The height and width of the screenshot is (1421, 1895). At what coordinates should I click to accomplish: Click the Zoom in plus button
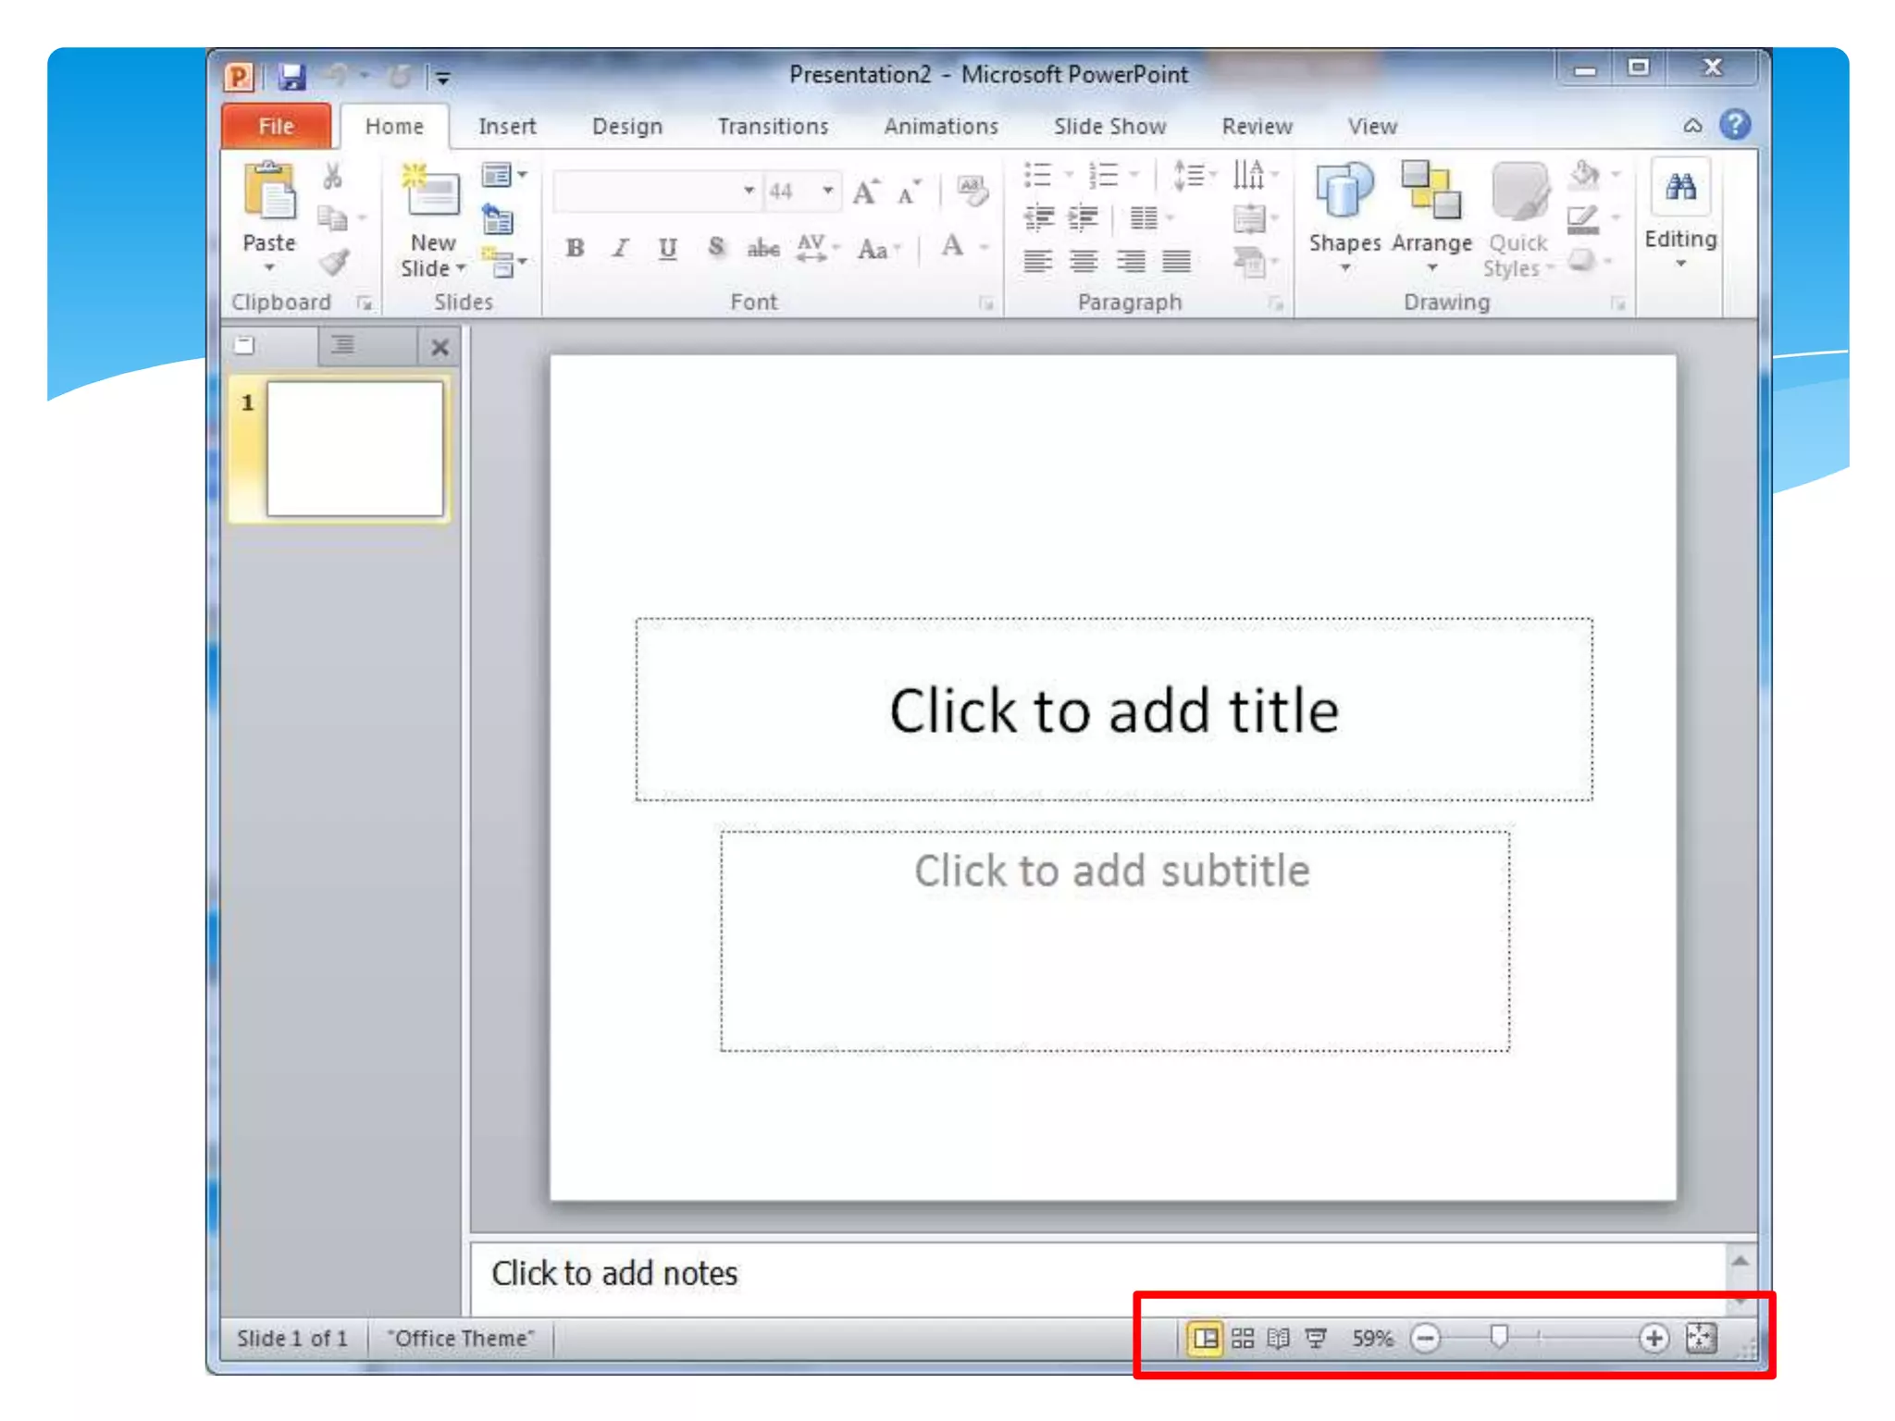pos(1653,1338)
